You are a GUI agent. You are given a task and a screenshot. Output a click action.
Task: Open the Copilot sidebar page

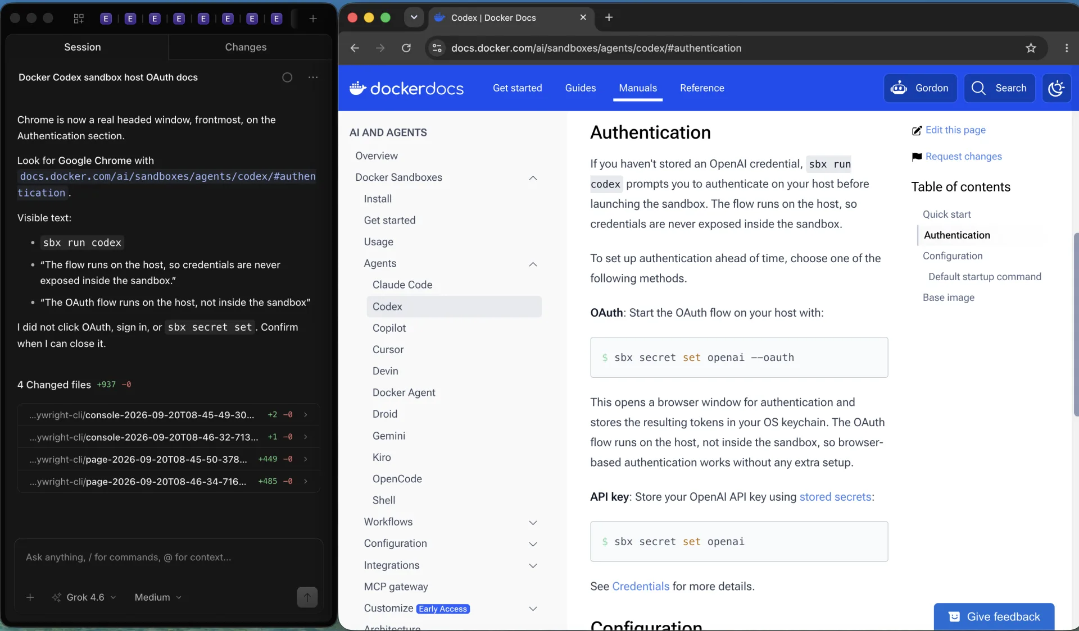389,328
